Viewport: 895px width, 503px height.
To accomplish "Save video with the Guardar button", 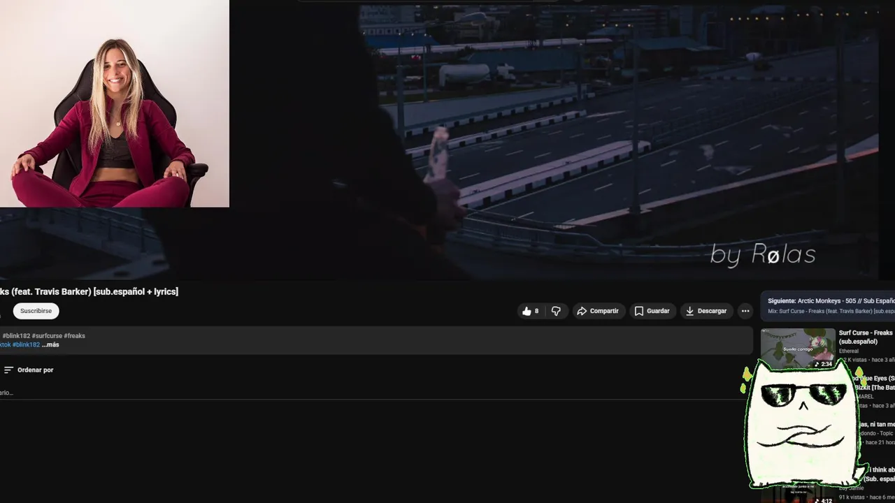I will [x=652, y=311].
